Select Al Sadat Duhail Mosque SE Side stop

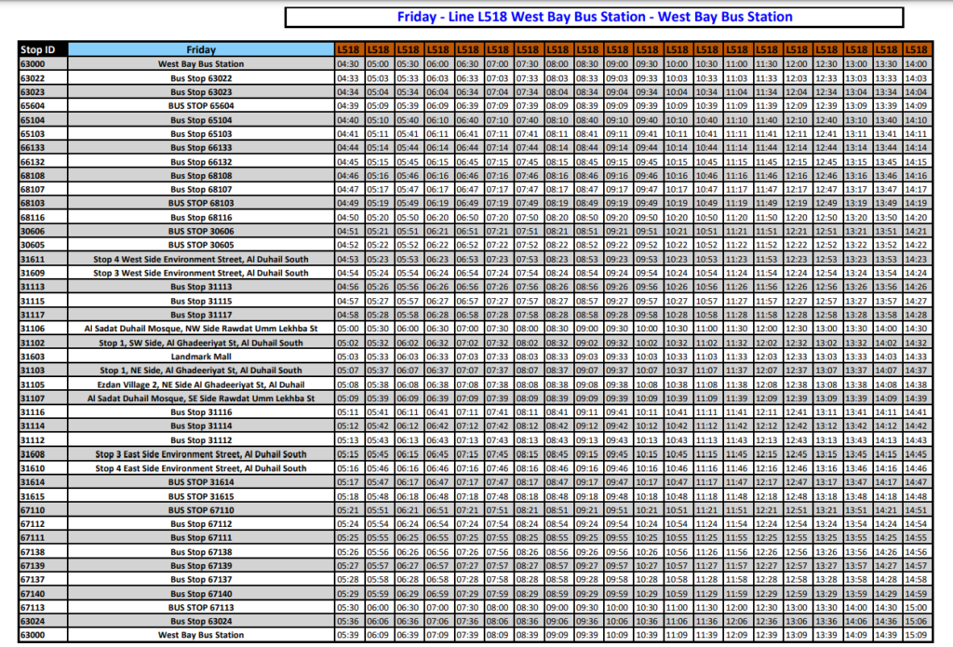200,398
